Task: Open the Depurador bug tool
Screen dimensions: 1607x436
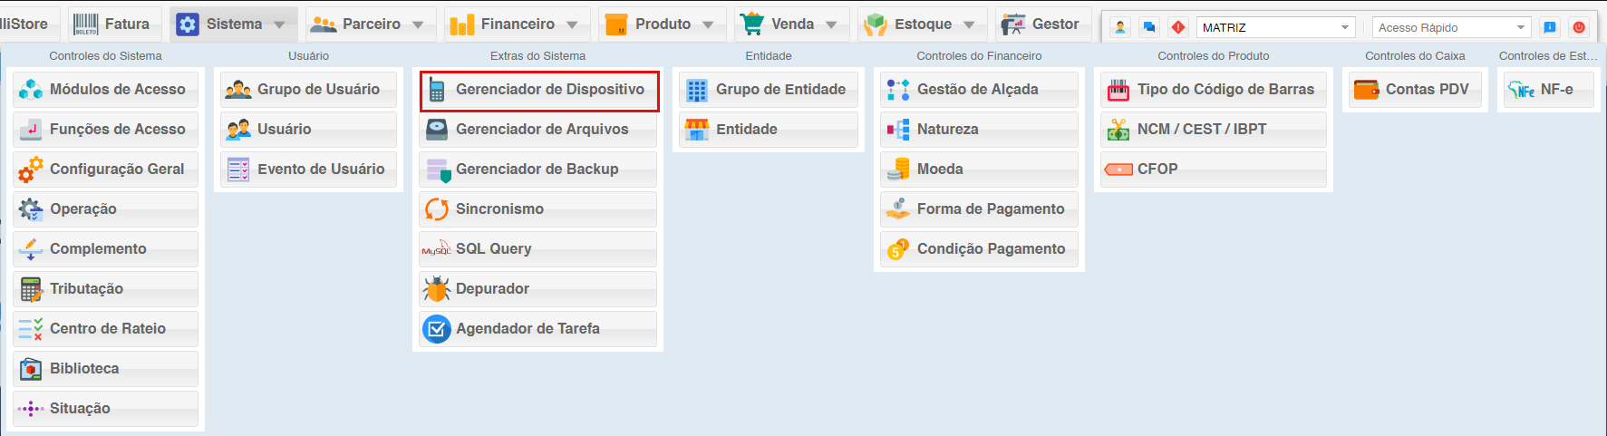Action: (538, 289)
